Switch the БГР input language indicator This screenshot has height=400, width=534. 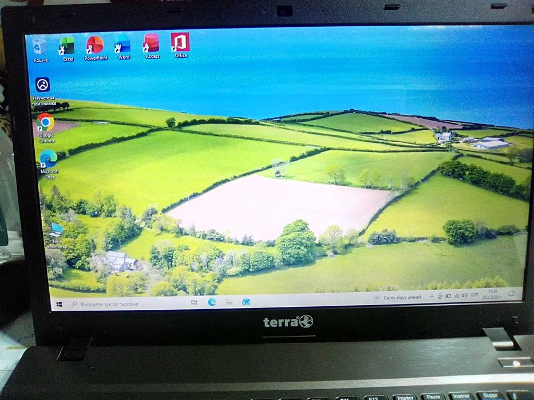(474, 295)
